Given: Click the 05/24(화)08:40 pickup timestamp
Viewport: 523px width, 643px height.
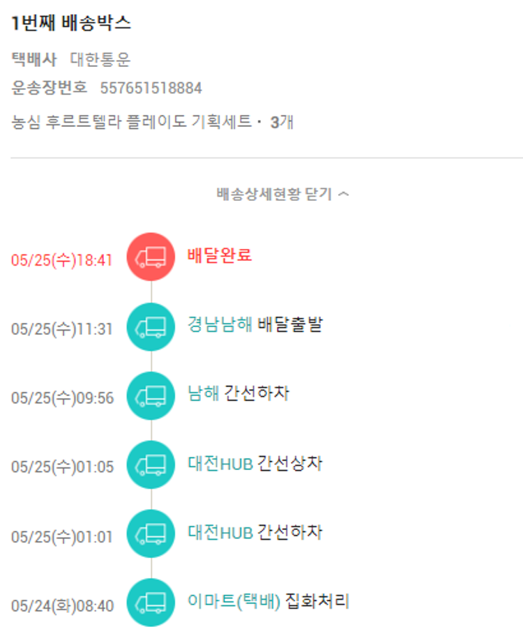Looking at the screenshot, I should click(62, 606).
